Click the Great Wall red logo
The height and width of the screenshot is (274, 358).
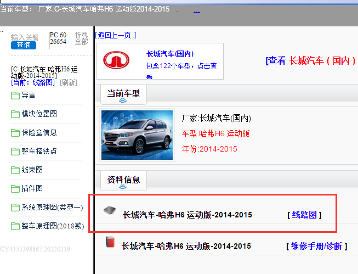[x=116, y=60]
